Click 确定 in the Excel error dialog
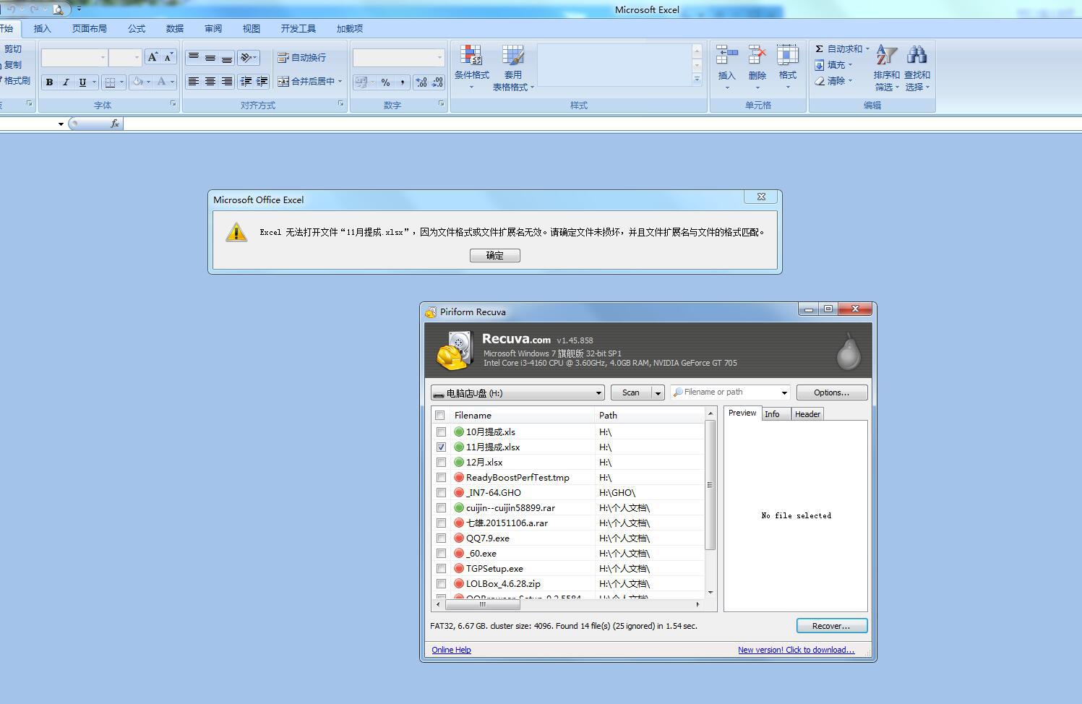This screenshot has height=704, width=1082. [495, 255]
